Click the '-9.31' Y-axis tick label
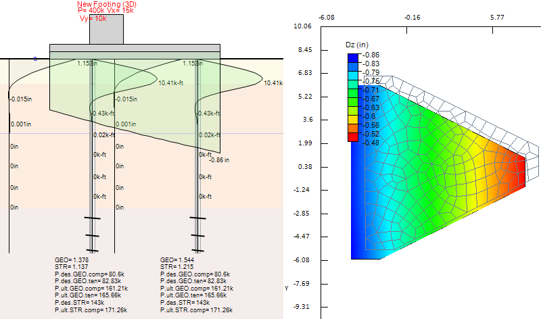541x319 pixels. pyautogui.click(x=302, y=307)
